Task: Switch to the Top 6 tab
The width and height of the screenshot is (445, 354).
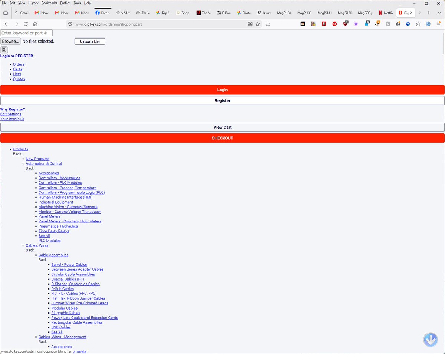Action: [x=163, y=13]
